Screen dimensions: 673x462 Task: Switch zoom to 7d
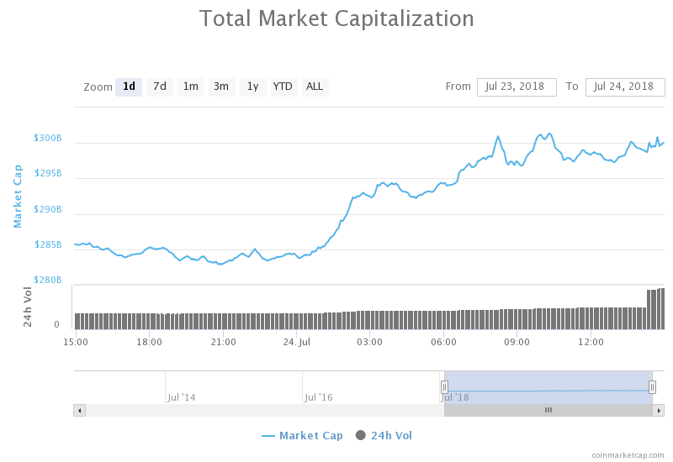159,87
